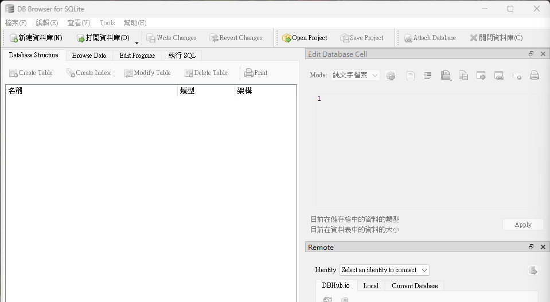This screenshot has width=550, height=302.
Task: Click Write Changes in the toolbar
Action: coord(171,38)
